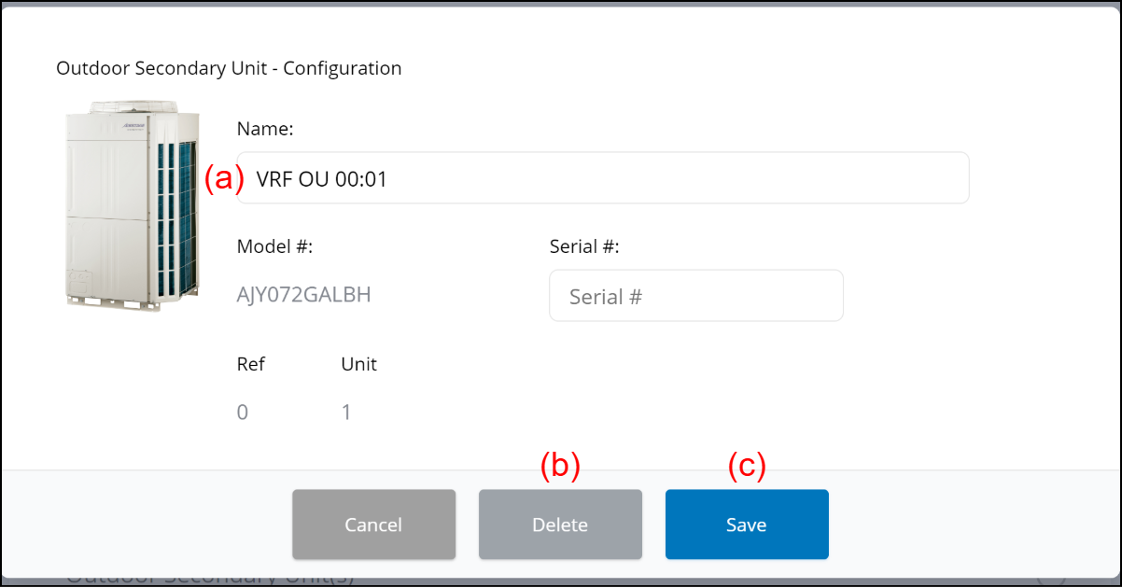
Task: Click the Name field containing VRF OU 00:01
Action: point(602,178)
